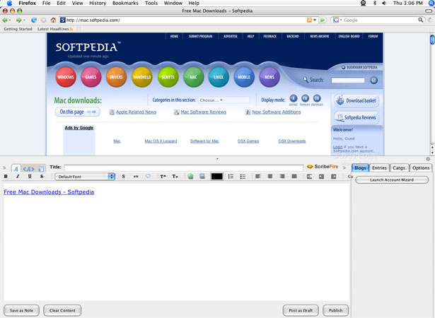This screenshot has width=435, height=318.
Task: Insert a bulleted list
Action: [243, 177]
